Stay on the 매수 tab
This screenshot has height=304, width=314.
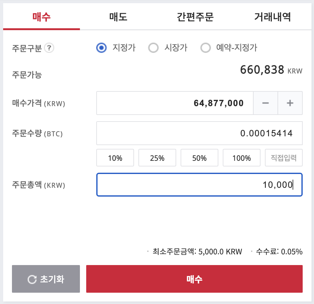41,17
